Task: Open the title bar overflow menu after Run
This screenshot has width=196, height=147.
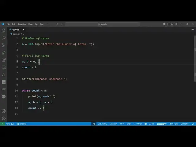Action: [x=47, y=24]
